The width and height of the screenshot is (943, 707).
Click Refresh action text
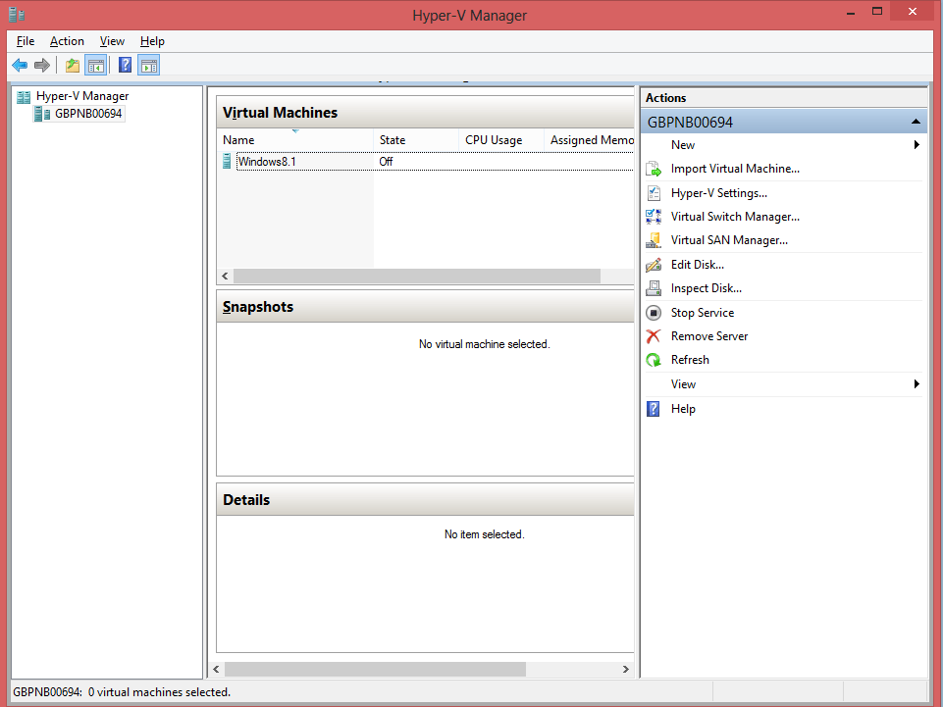point(690,360)
